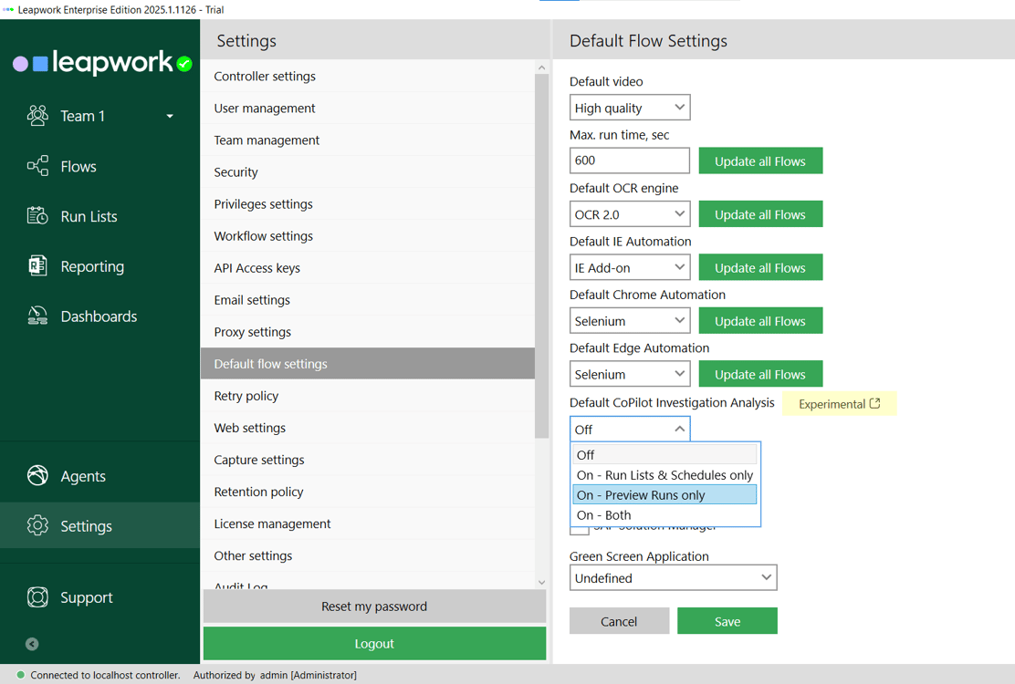Enable the SAP Solution Manager checkbox

tap(580, 527)
